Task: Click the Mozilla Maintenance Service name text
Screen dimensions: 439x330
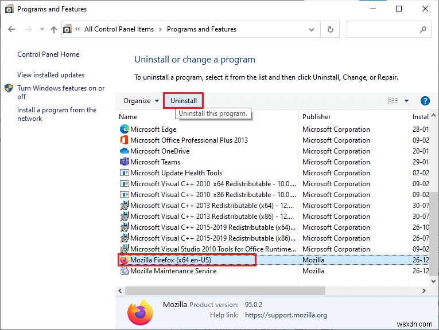Action: 173,271
